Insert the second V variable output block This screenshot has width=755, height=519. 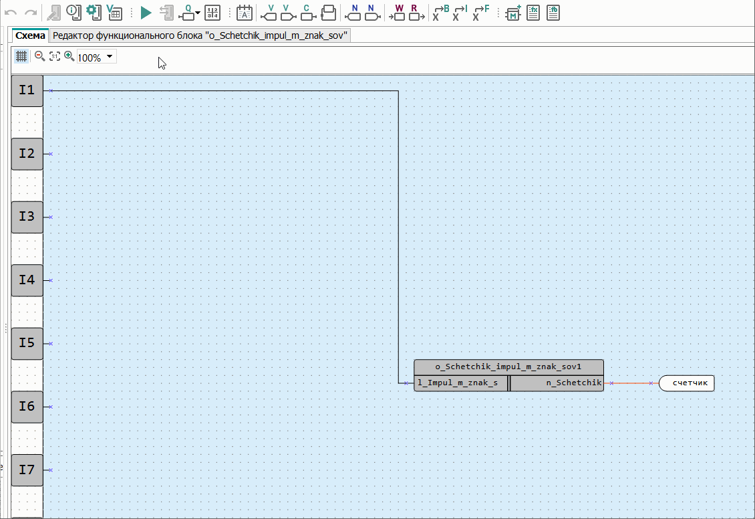(289, 13)
